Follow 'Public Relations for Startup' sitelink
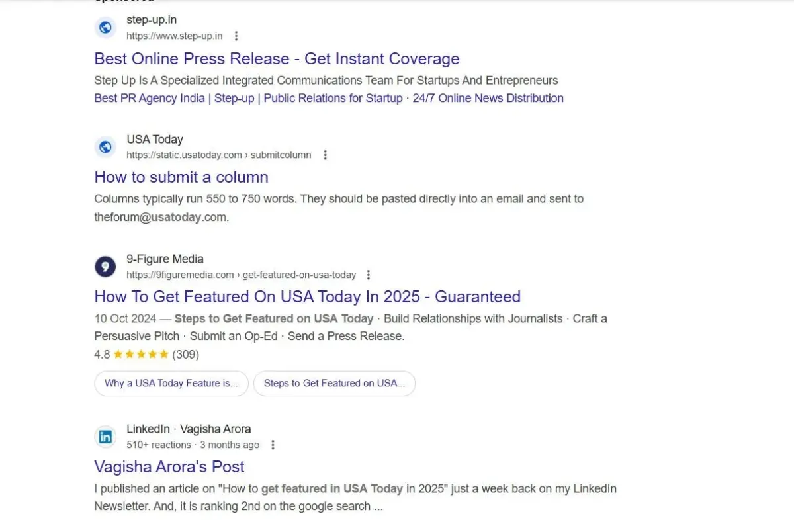The image size is (794, 520). pyautogui.click(x=333, y=98)
